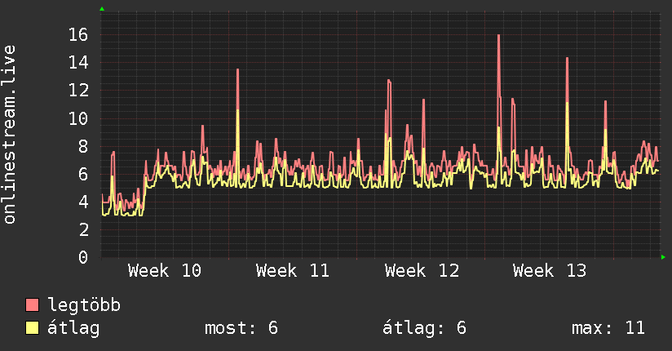Click the green arrow at y-axis top
This screenshot has width=672, height=351.
(x=102, y=9)
